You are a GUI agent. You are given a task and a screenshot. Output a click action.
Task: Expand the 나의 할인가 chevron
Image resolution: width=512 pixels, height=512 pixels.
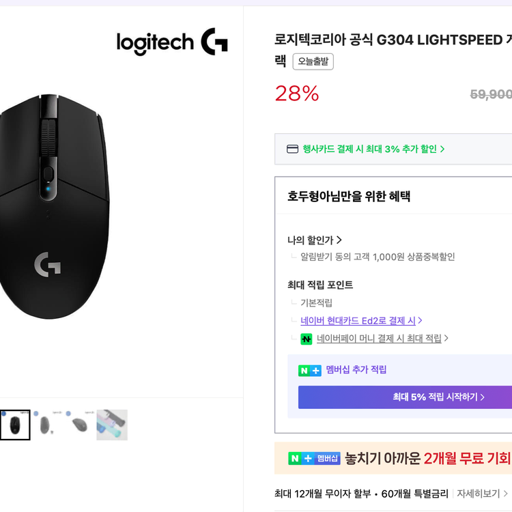coord(339,240)
